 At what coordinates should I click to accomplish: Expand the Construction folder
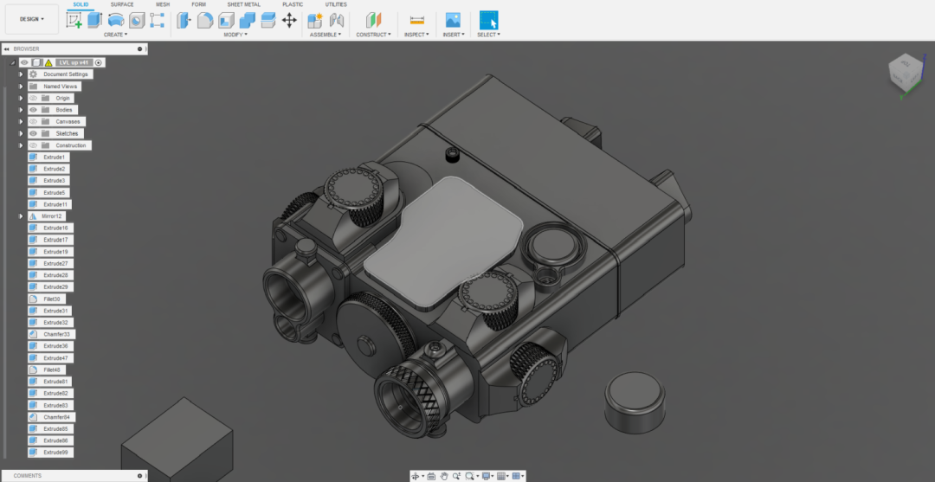tap(21, 145)
